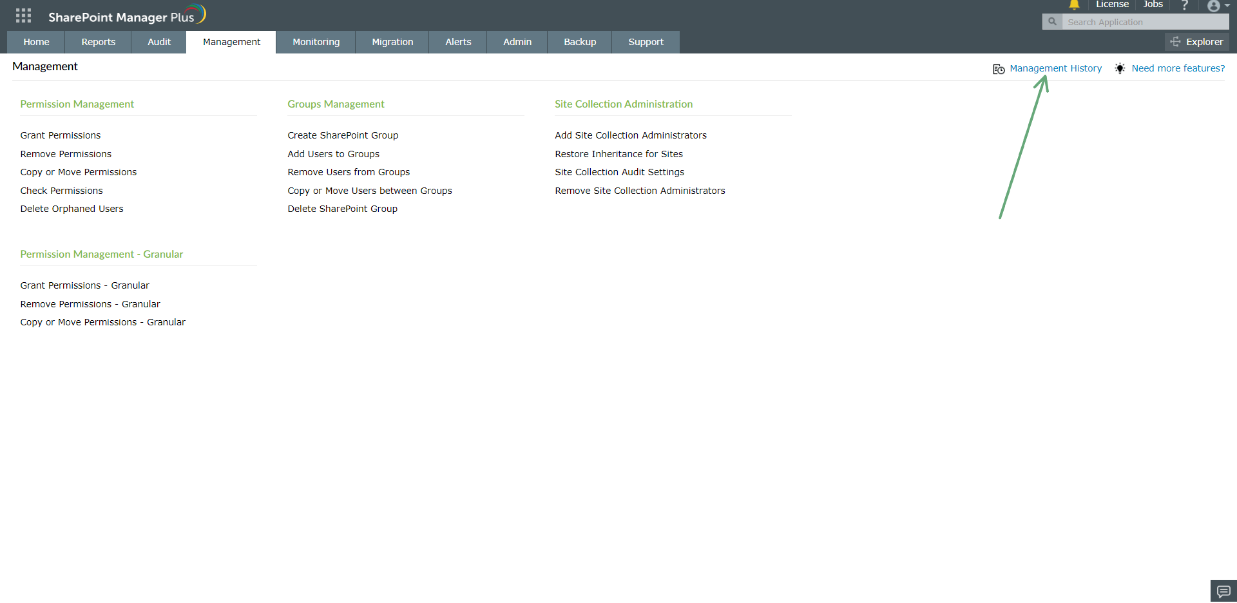Open Copy or Move Permissions - Granular

[102, 322]
